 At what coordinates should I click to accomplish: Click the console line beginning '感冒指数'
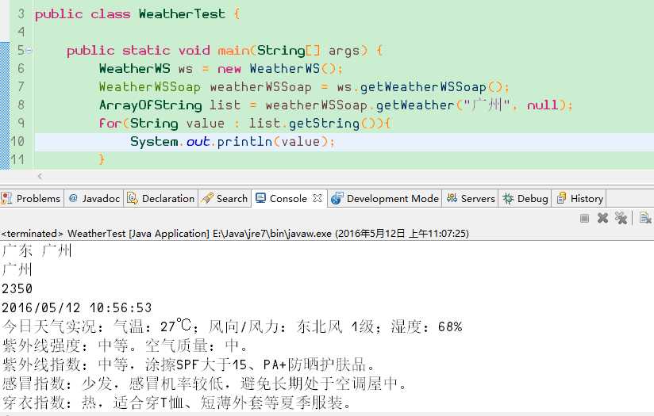point(205,383)
